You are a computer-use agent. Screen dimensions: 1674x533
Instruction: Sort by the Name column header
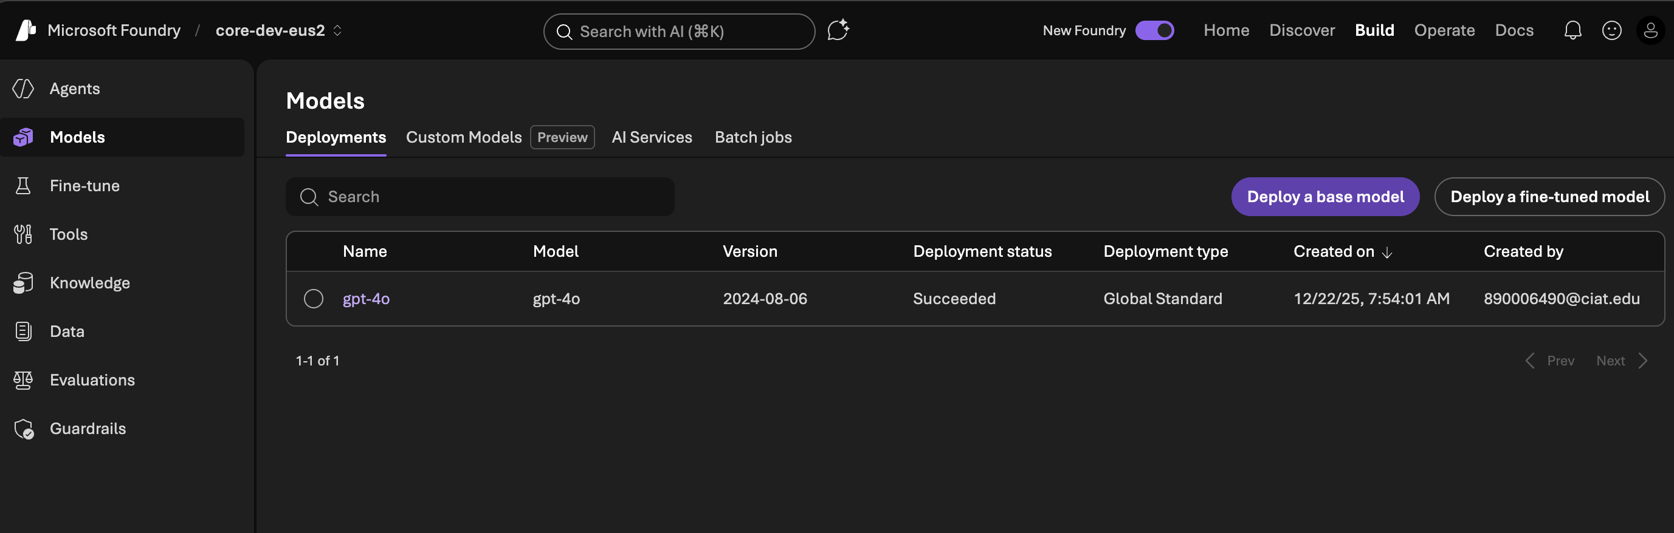coord(365,251)
